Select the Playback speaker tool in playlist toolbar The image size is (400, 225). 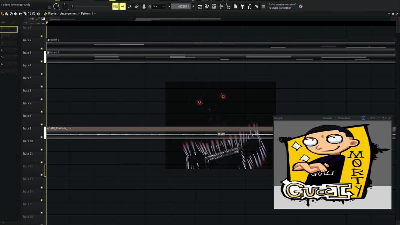pyautogui.click(x=39, y=14)
